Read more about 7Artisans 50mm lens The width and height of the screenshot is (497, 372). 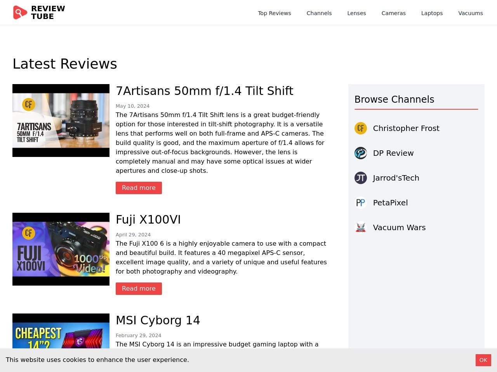tap(139, 188)
